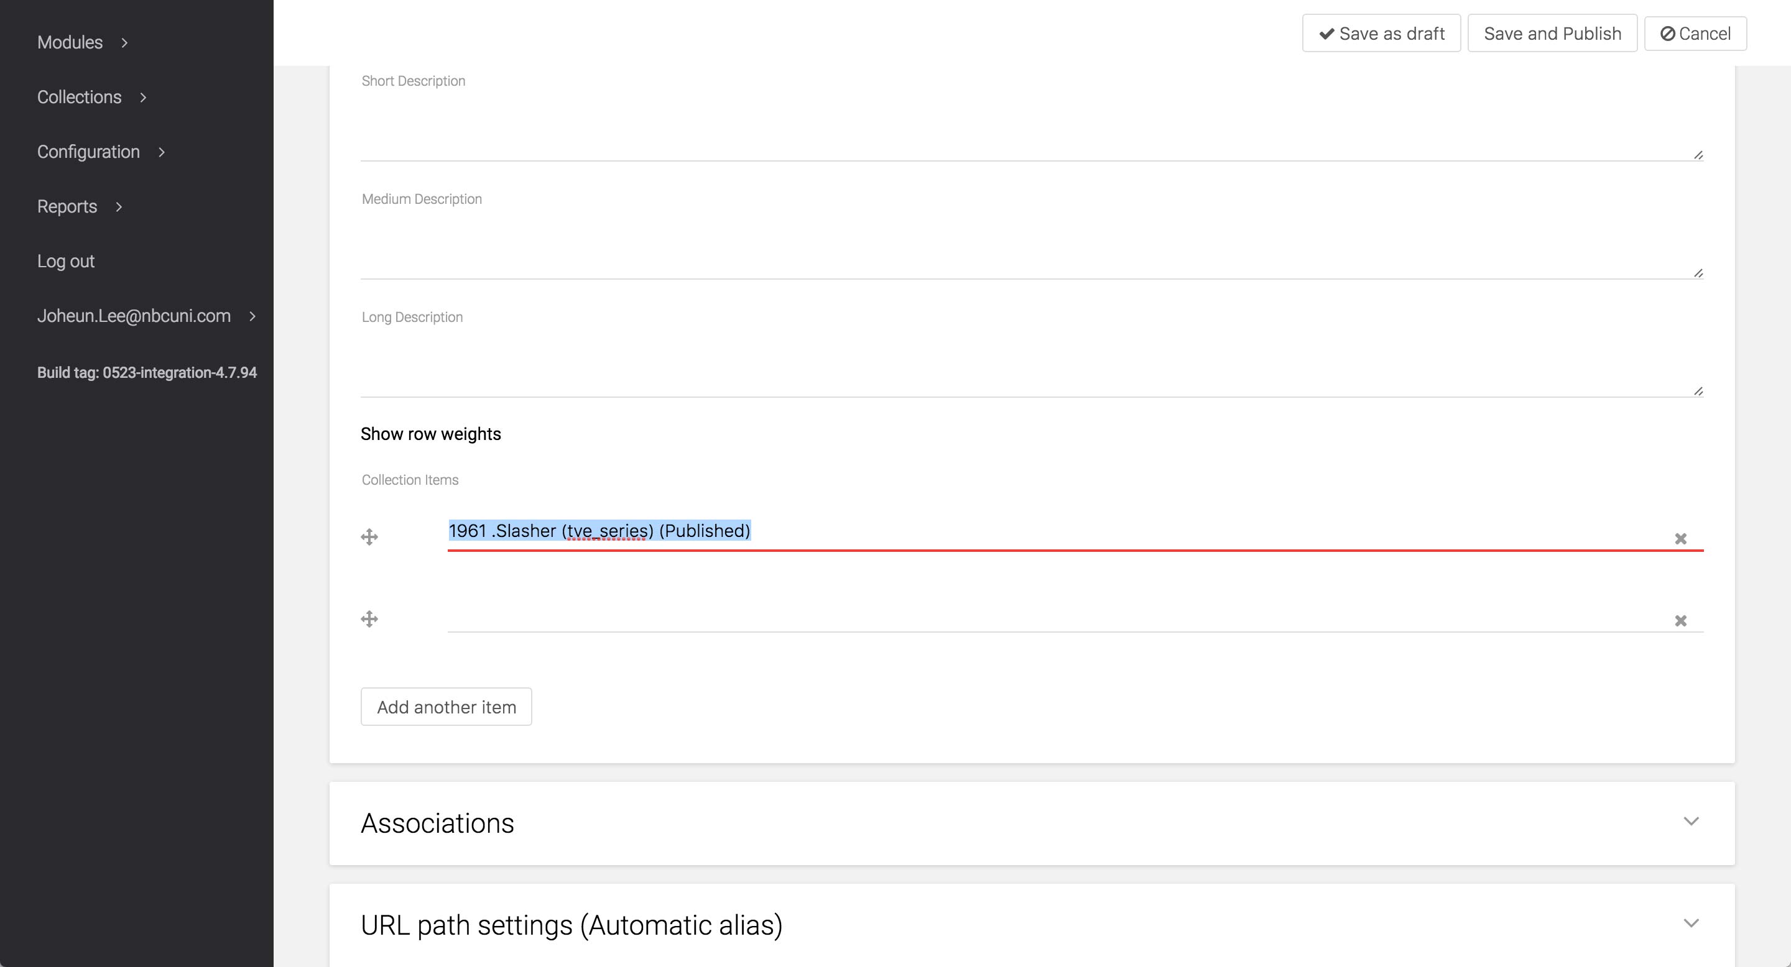Remove the empty second collection item
The image size is (1791, 967).
coord(1680,621)
